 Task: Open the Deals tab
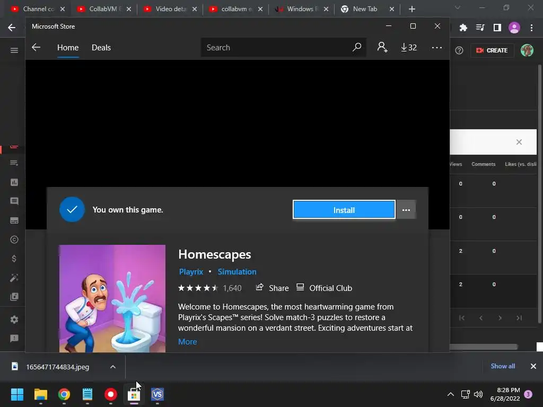tap(101, 47)
